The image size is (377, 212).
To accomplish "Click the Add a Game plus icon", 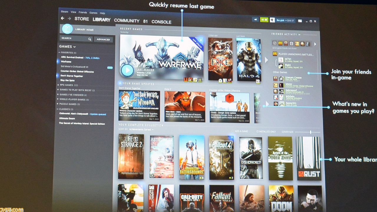I will [x=233, y=131].
